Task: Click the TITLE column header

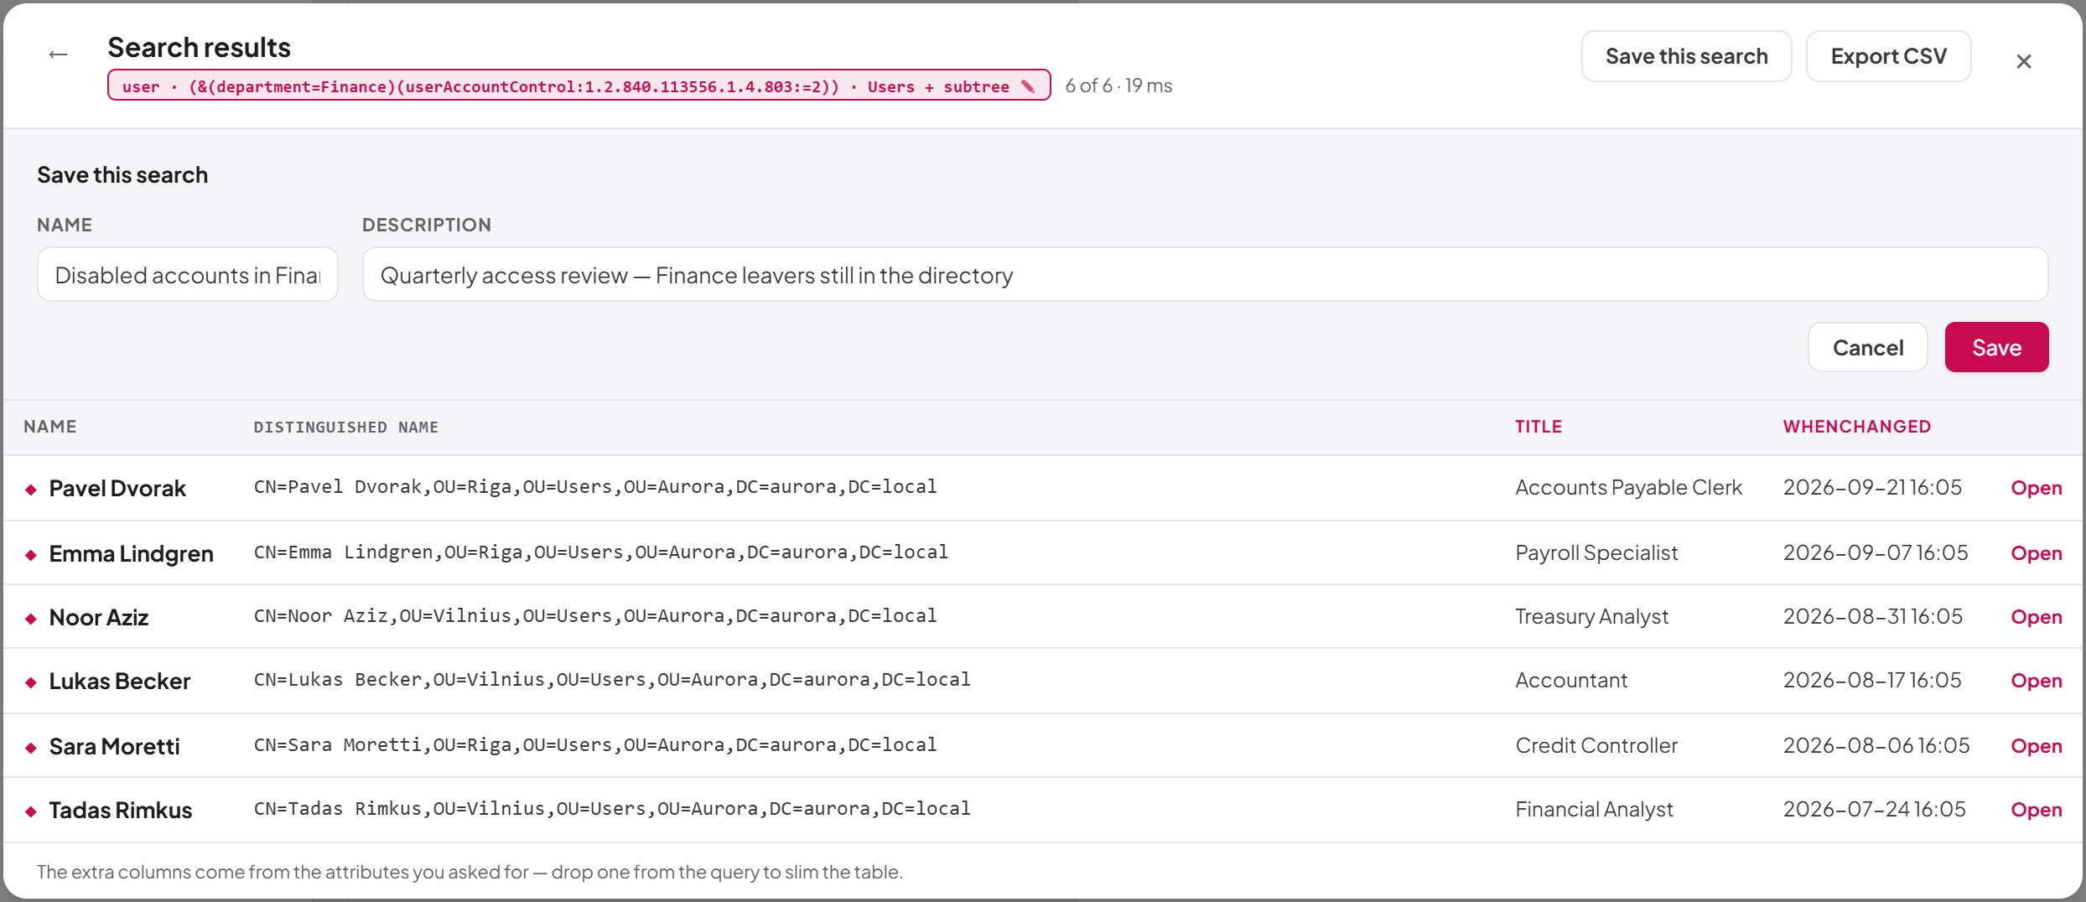Action: point(1539,427)
